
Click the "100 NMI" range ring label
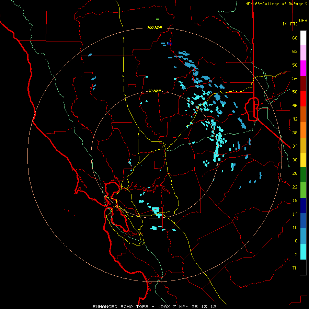coord(154,27)
